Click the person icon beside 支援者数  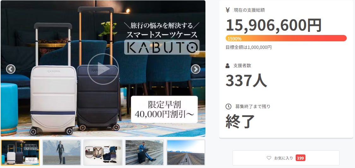coord(228,66)
